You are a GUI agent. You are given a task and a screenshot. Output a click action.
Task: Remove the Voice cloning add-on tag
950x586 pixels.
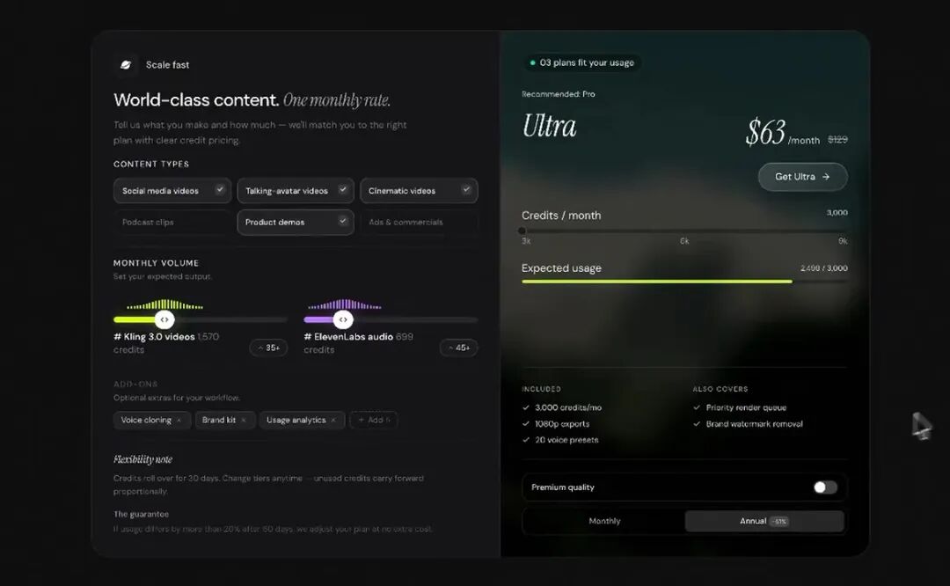click(x=179, y=420)
